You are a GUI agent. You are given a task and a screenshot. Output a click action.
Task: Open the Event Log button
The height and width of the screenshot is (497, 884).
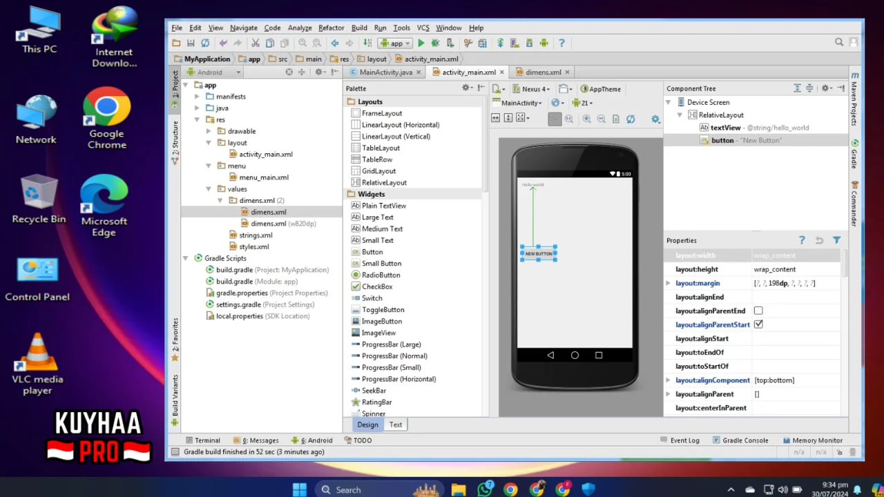point(680,440)
